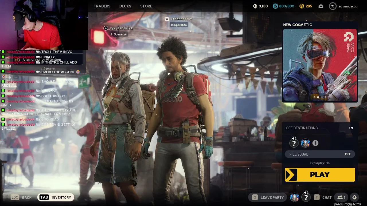
Task: Select the xyx_sidekick nameplate above character
Action: [121, 28]
